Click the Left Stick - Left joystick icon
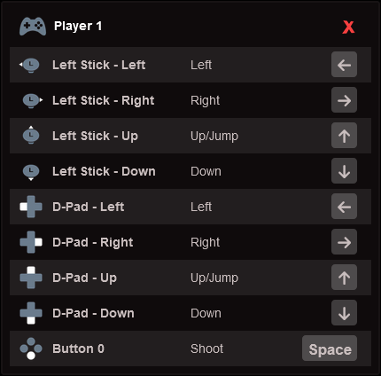 click(29, 65)
